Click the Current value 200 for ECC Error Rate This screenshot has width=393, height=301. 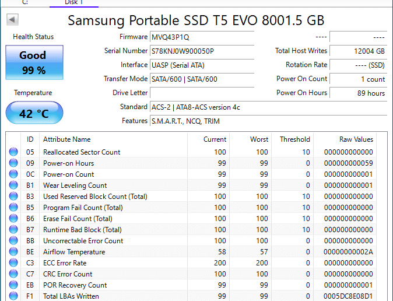point(220,262)
